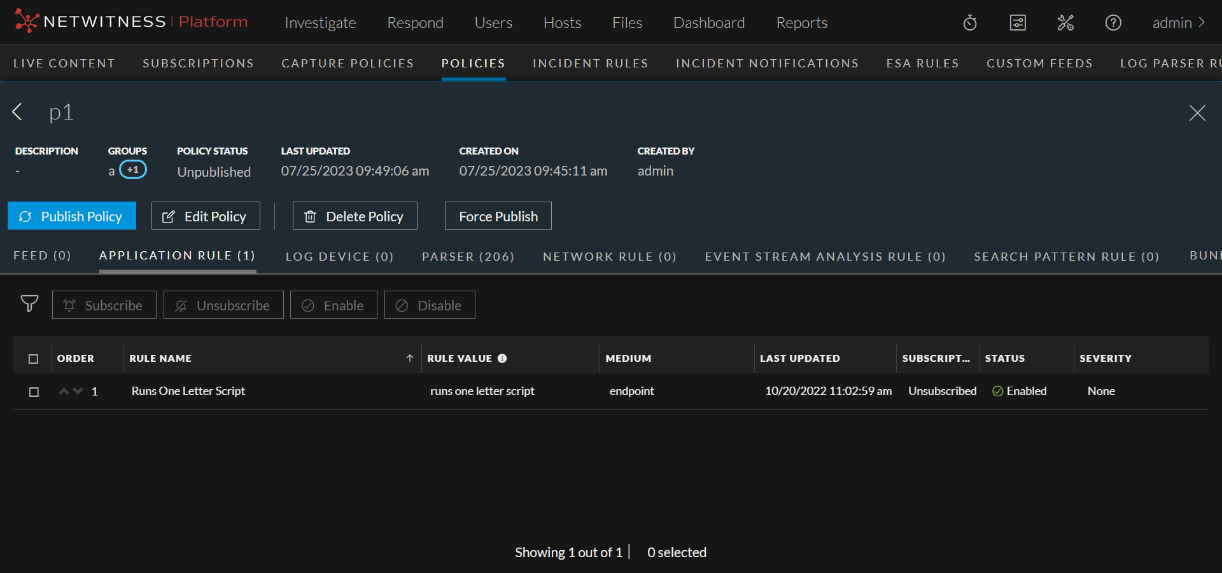Switch to the Parser (206) tab

point(468,256)
